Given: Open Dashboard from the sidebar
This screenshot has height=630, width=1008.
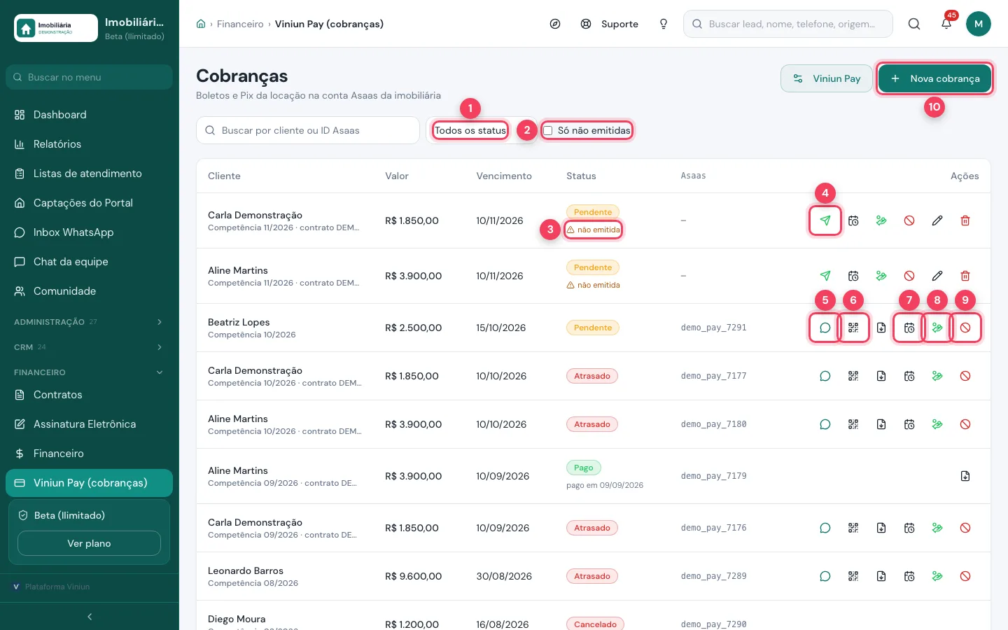Looking at the screenshot, I should click(90, 115).
